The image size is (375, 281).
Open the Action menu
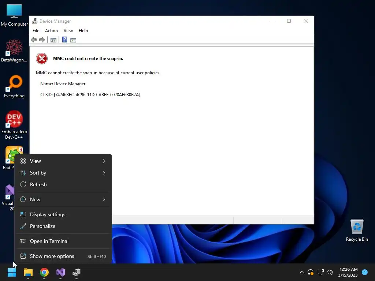(x=51, y=31)
